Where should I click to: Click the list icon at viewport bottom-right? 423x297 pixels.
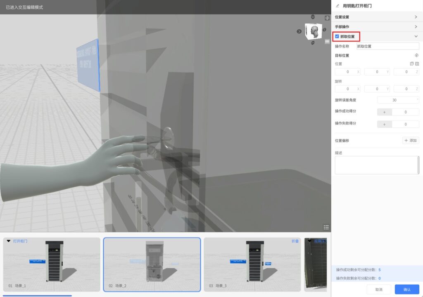tap(326, 227)
